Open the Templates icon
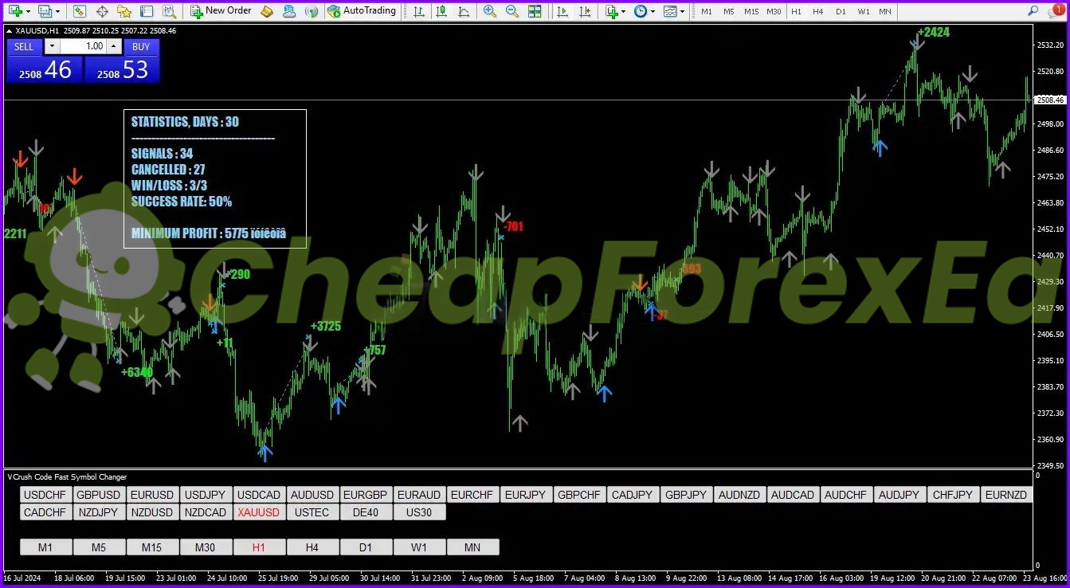Image resolution: width=1070 pixels, height=588 pixels. pos(670,11)
